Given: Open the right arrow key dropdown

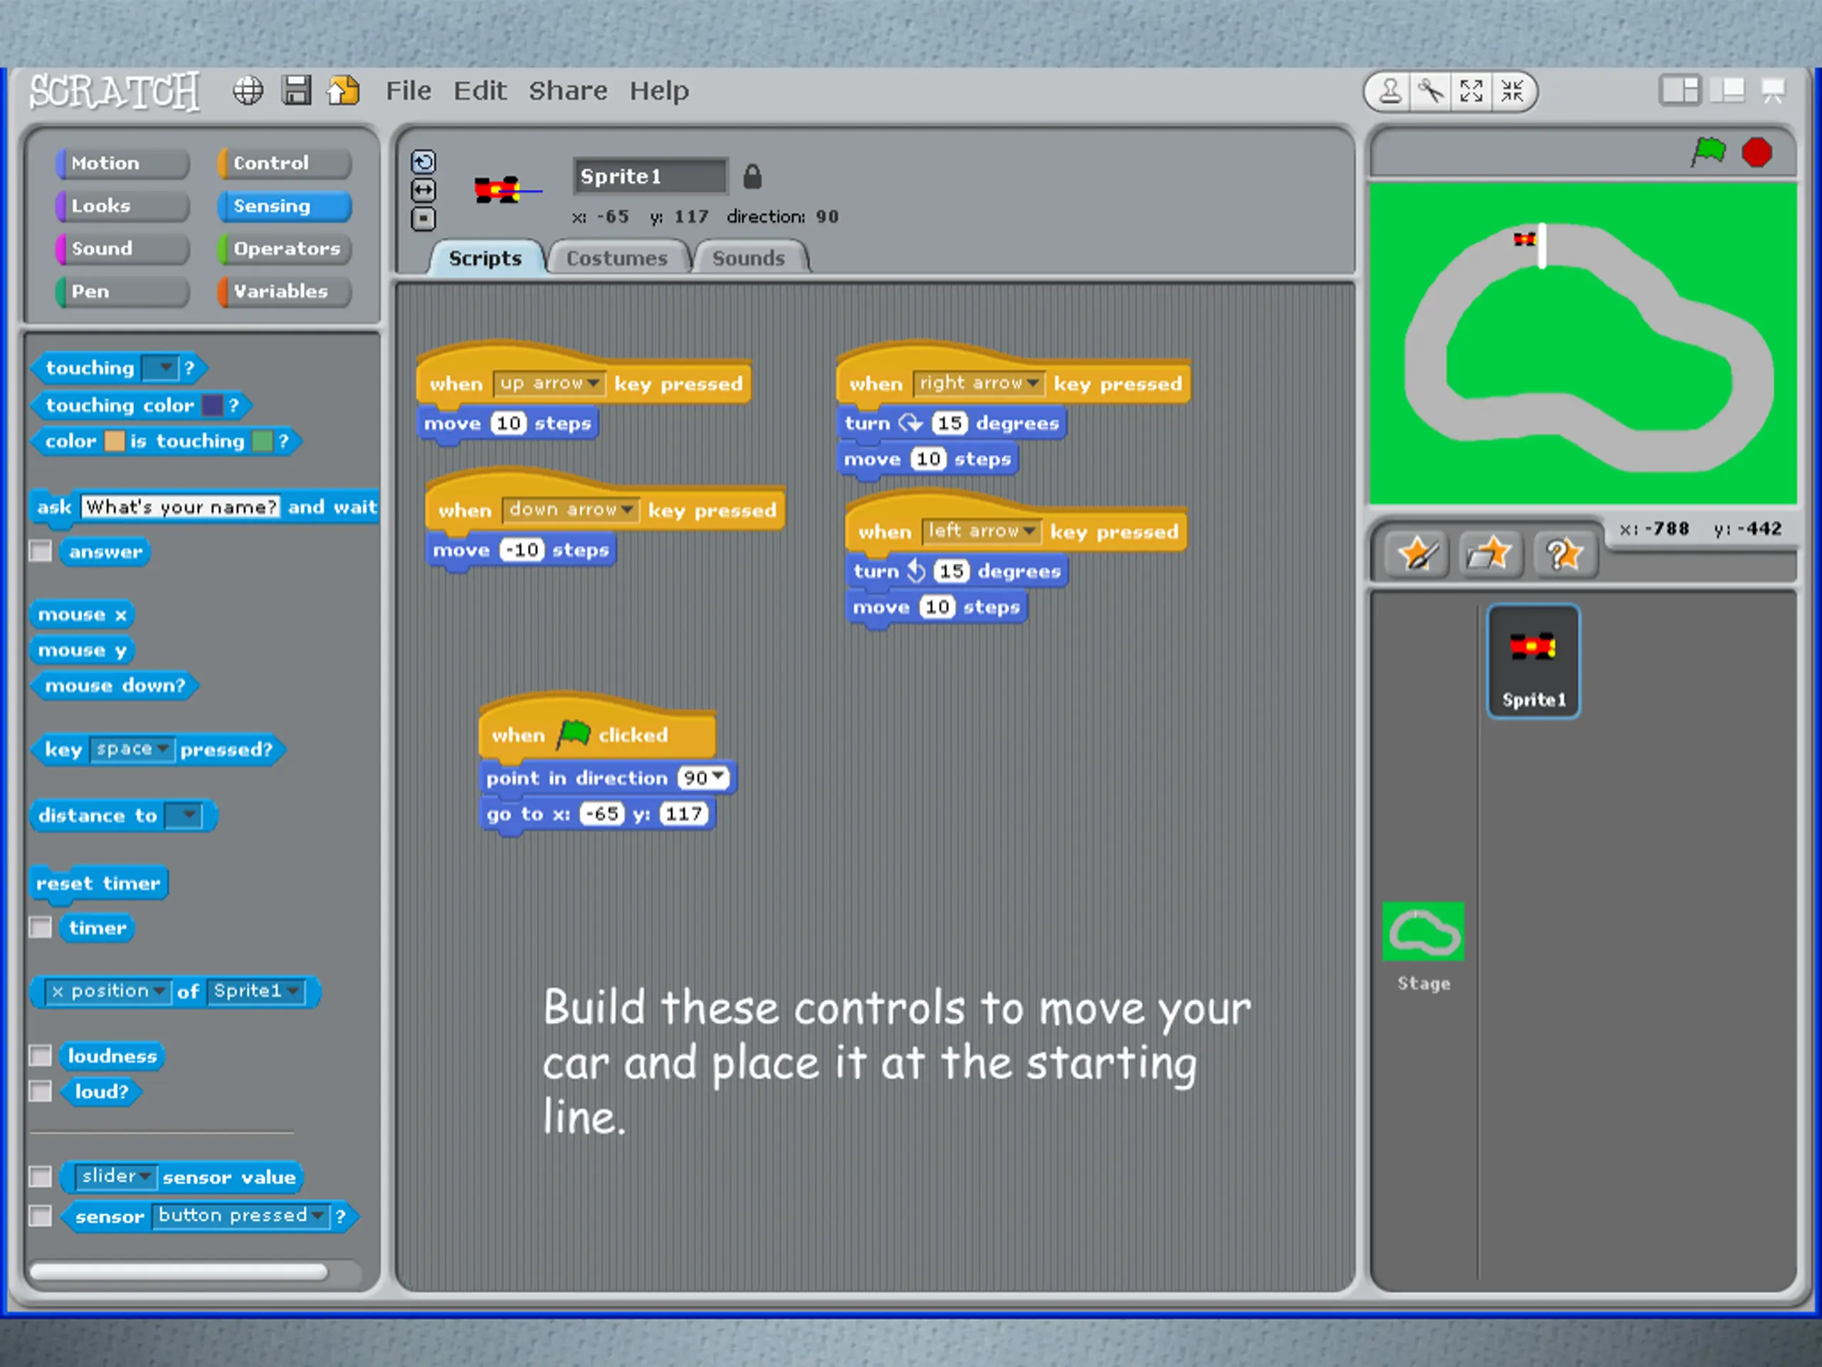Looking at the screenshot, I should click(978, 383).
